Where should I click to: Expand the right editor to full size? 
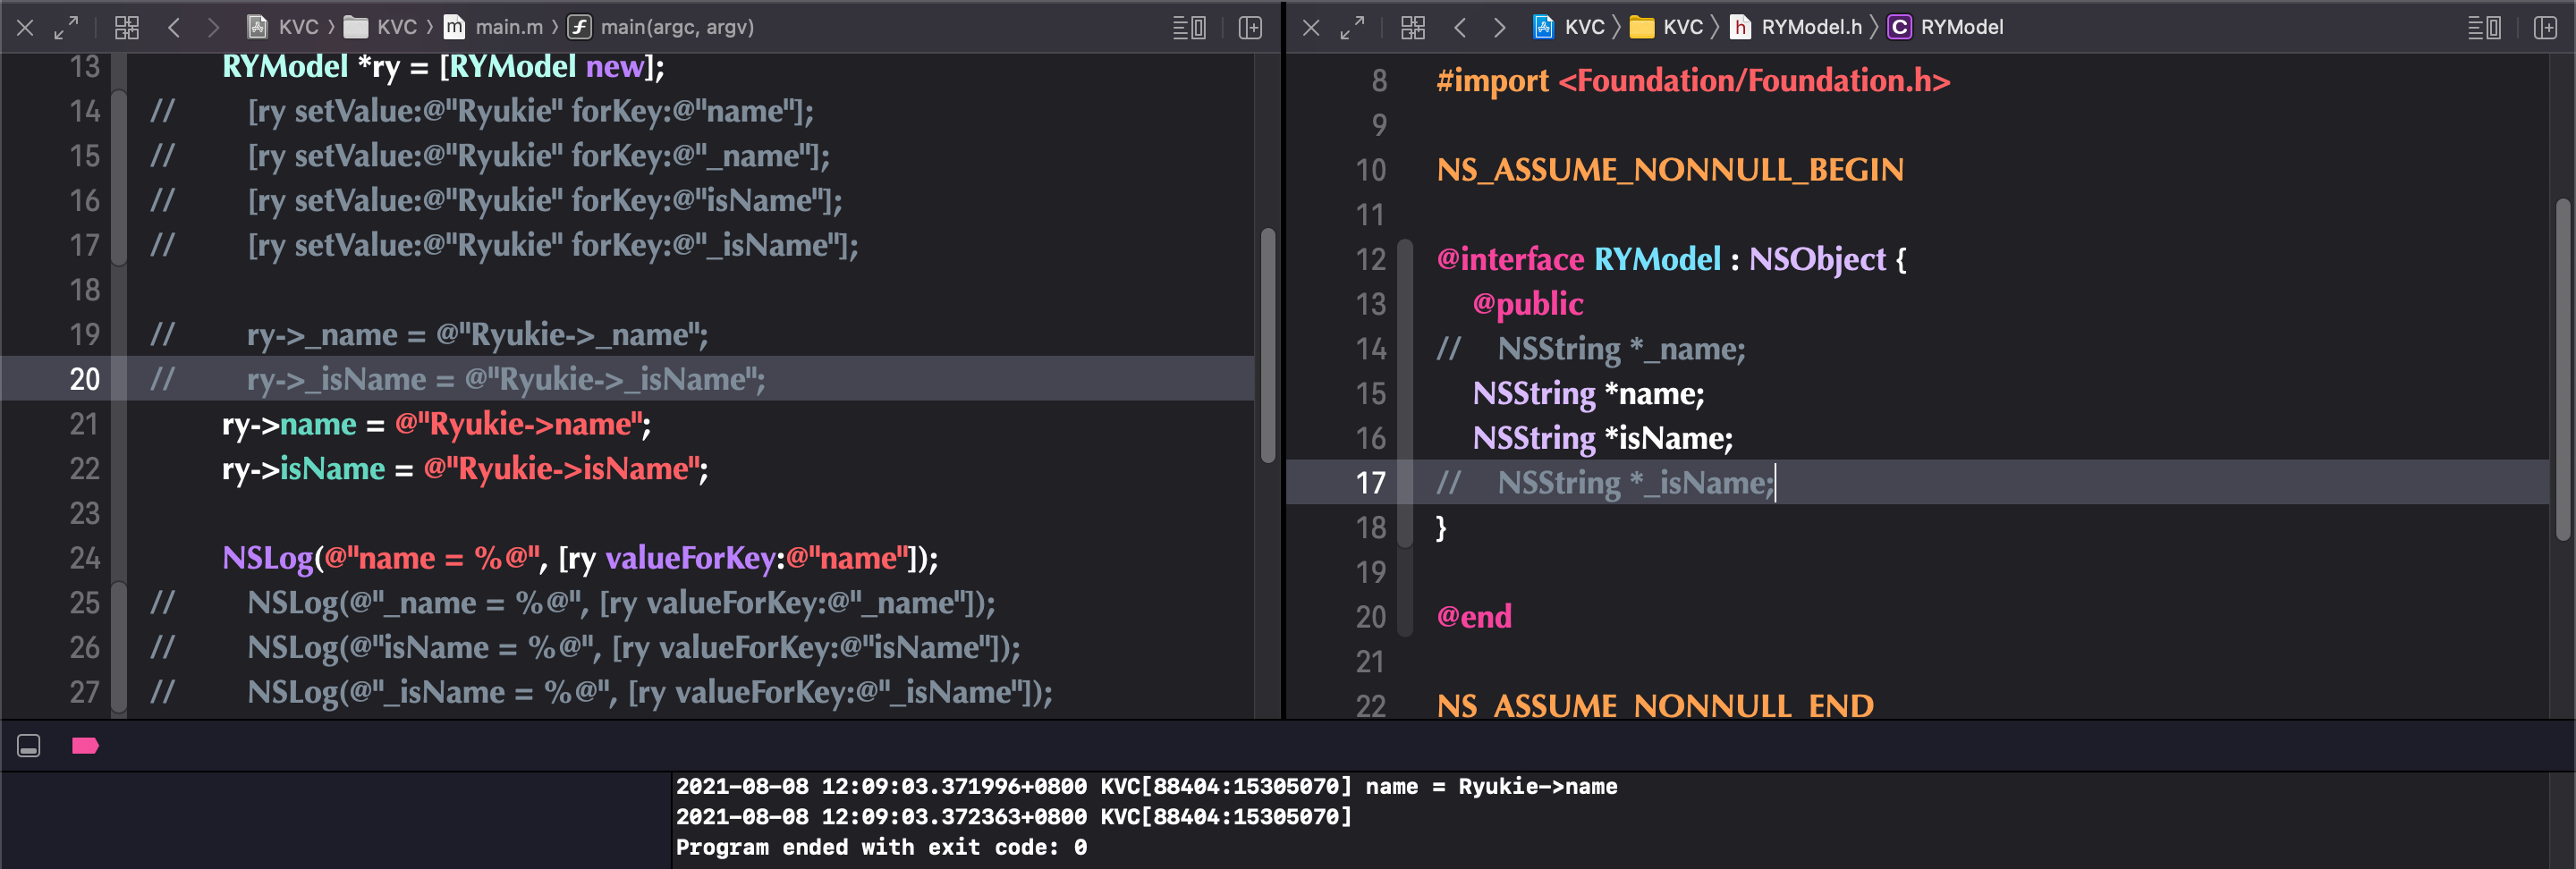(1352, 28)
